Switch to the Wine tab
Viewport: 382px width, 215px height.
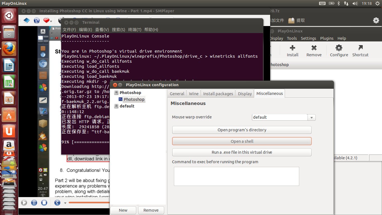tap(194, 94)
